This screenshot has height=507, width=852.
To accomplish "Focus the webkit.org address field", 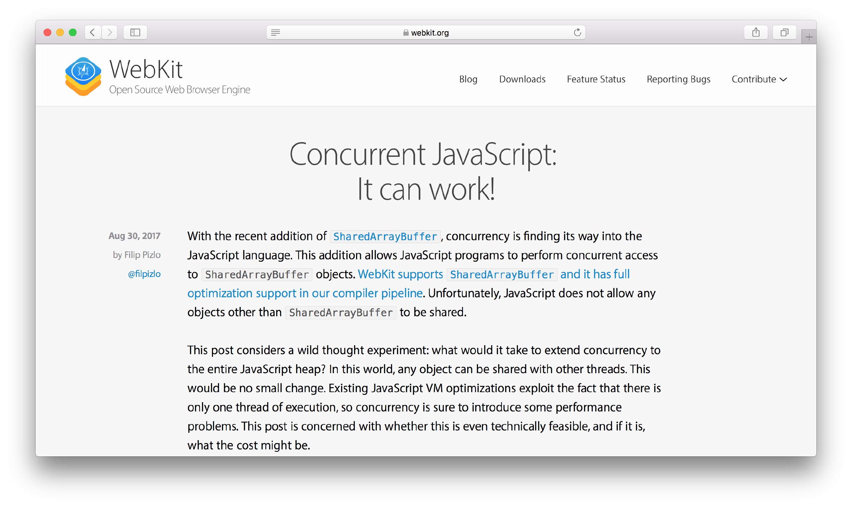I will pyautogui.click(x=426, y=32).
